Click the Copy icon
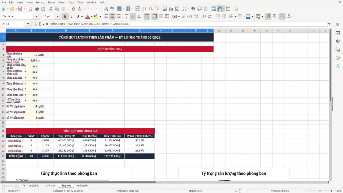 pyautogui.click(x=57, y=9)
